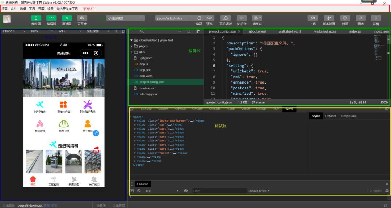
Task: Open console settings gear icon
Action: (x=387, y=191)
